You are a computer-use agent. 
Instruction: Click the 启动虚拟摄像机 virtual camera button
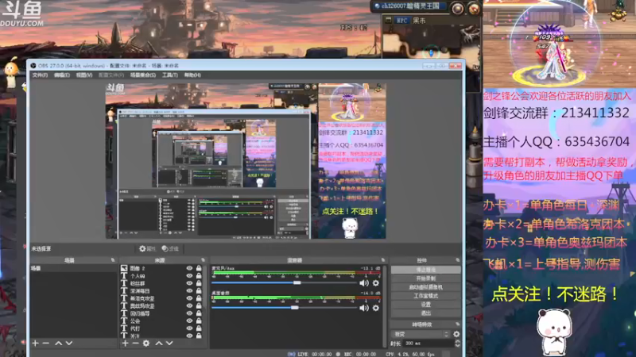click(425, 287)
